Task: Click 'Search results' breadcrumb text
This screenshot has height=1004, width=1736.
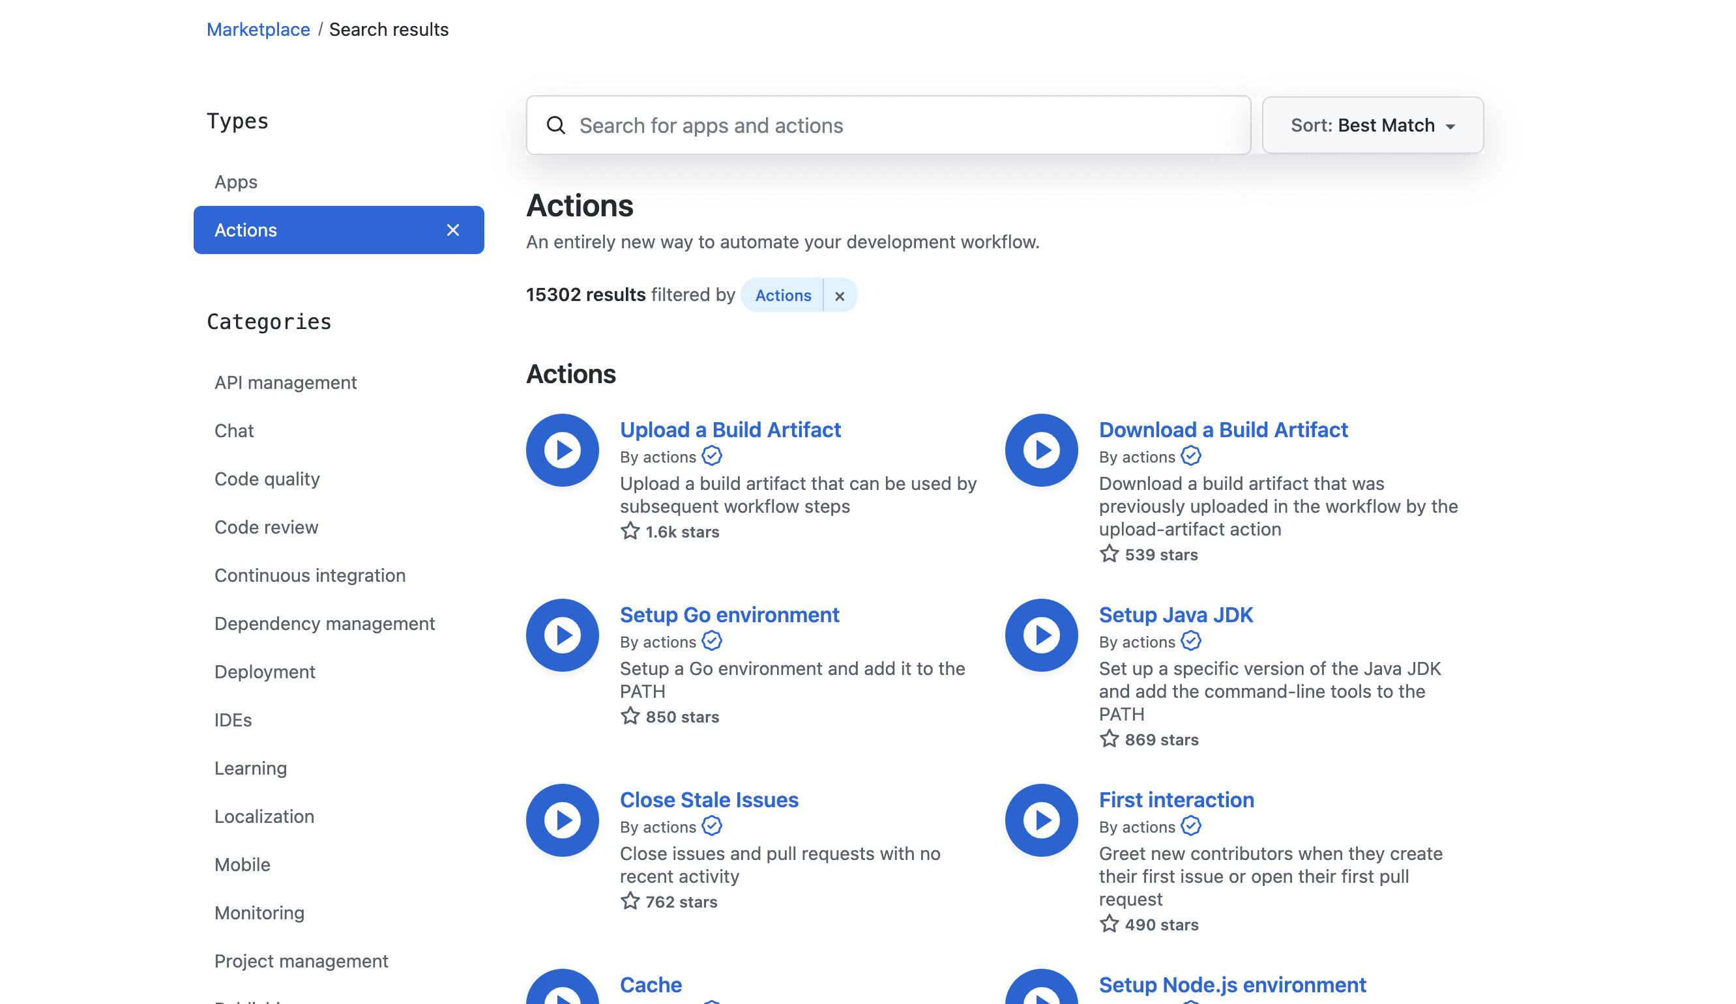Action: pos(389,29)
